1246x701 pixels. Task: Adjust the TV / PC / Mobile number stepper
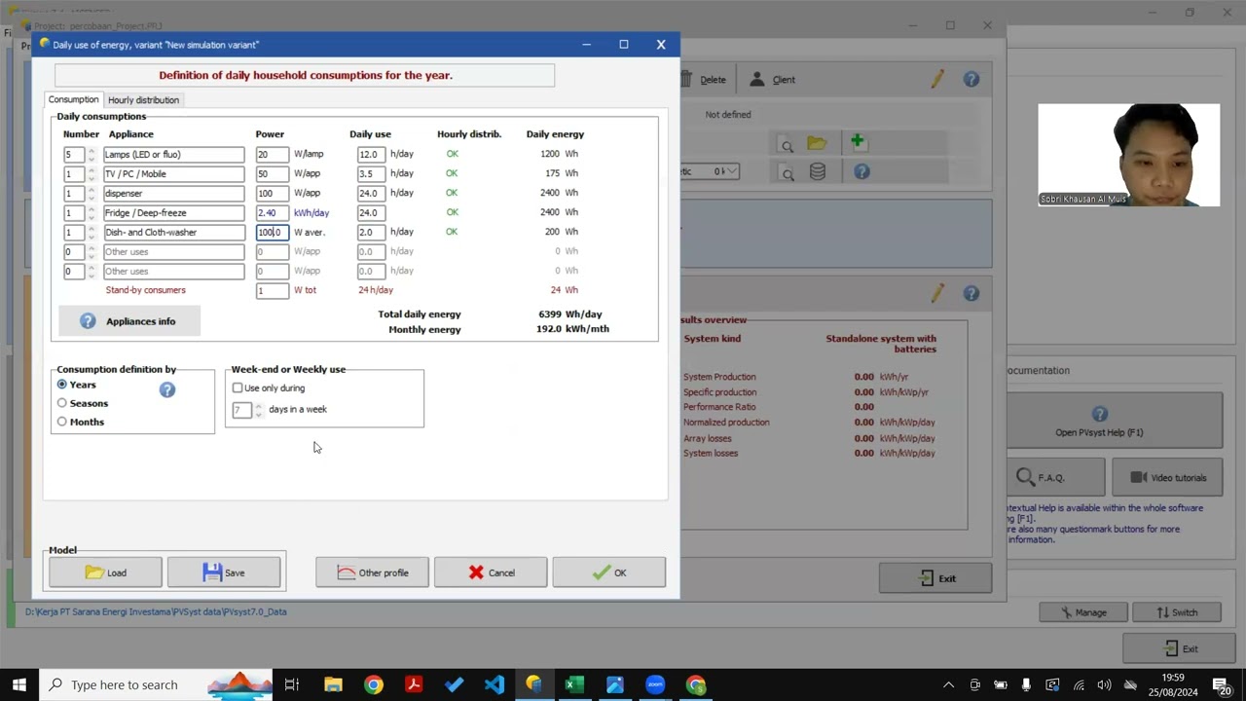click(92, 173)
